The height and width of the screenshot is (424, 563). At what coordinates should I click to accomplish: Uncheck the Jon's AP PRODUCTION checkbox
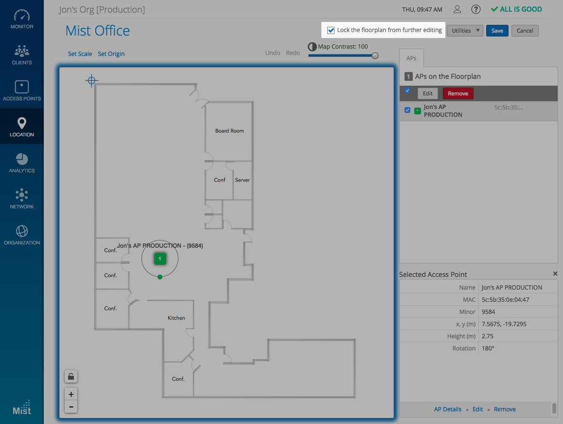pyautogui.click(x=407, y=110)
